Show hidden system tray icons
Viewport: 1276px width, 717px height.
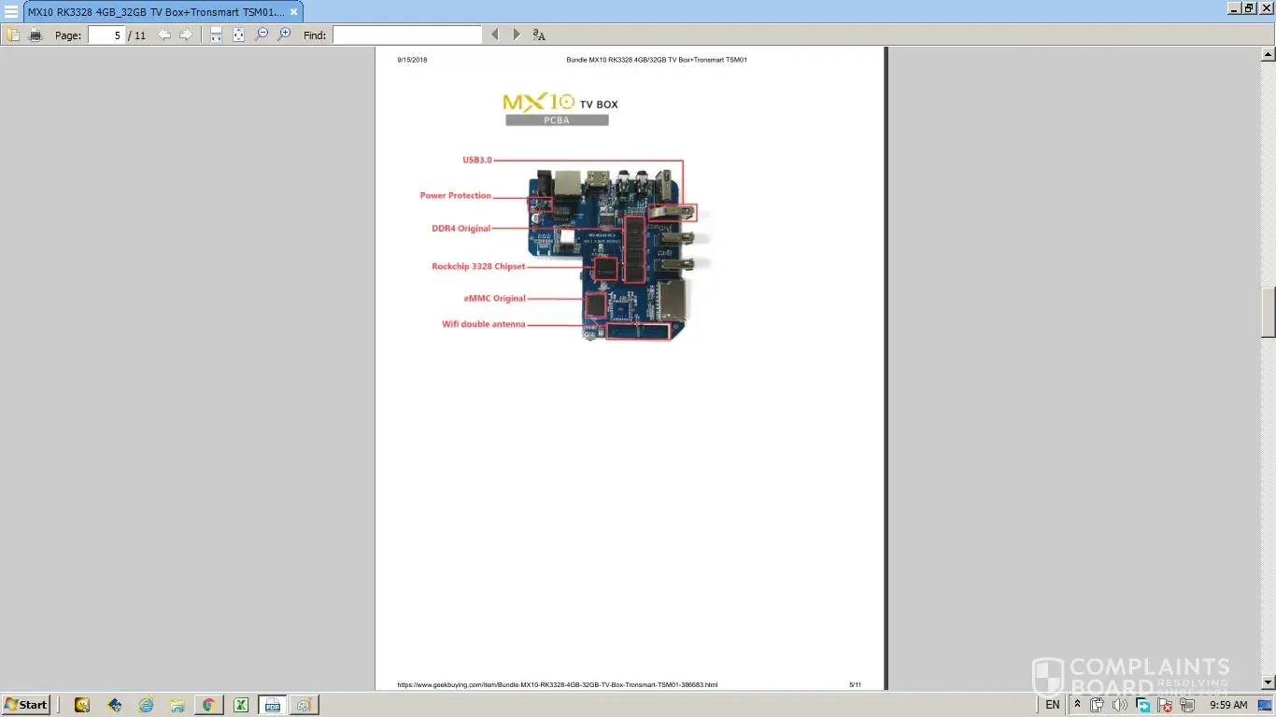pos(1078,705)
